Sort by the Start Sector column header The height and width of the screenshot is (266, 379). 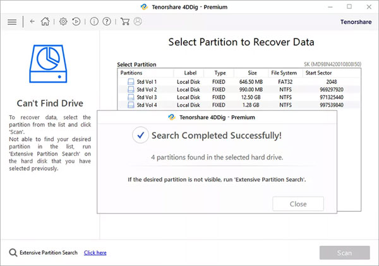(331, 73)
